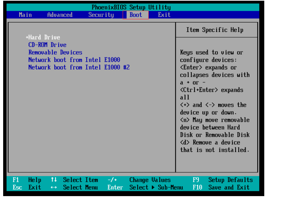Click the -/+ key legend

point(112,180)
